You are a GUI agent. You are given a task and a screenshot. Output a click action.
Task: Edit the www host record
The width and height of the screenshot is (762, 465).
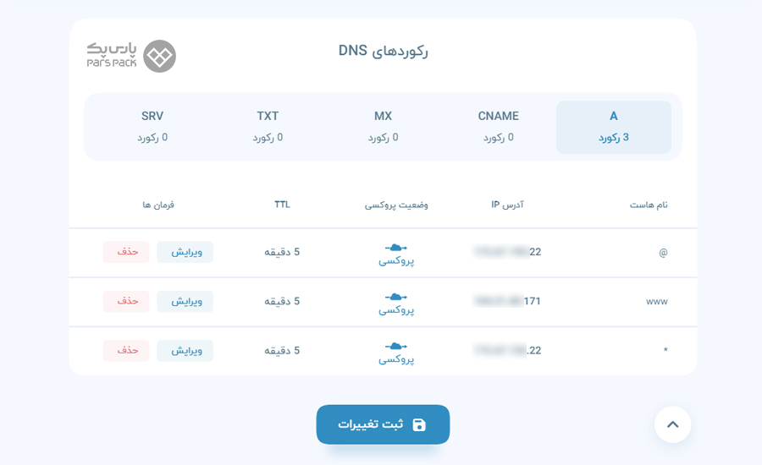coord(185,302)
